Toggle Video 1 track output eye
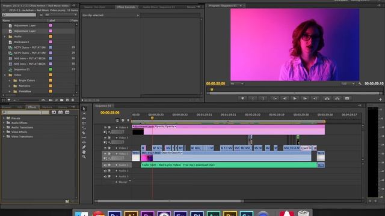385x216 pixels. (105, 154)
